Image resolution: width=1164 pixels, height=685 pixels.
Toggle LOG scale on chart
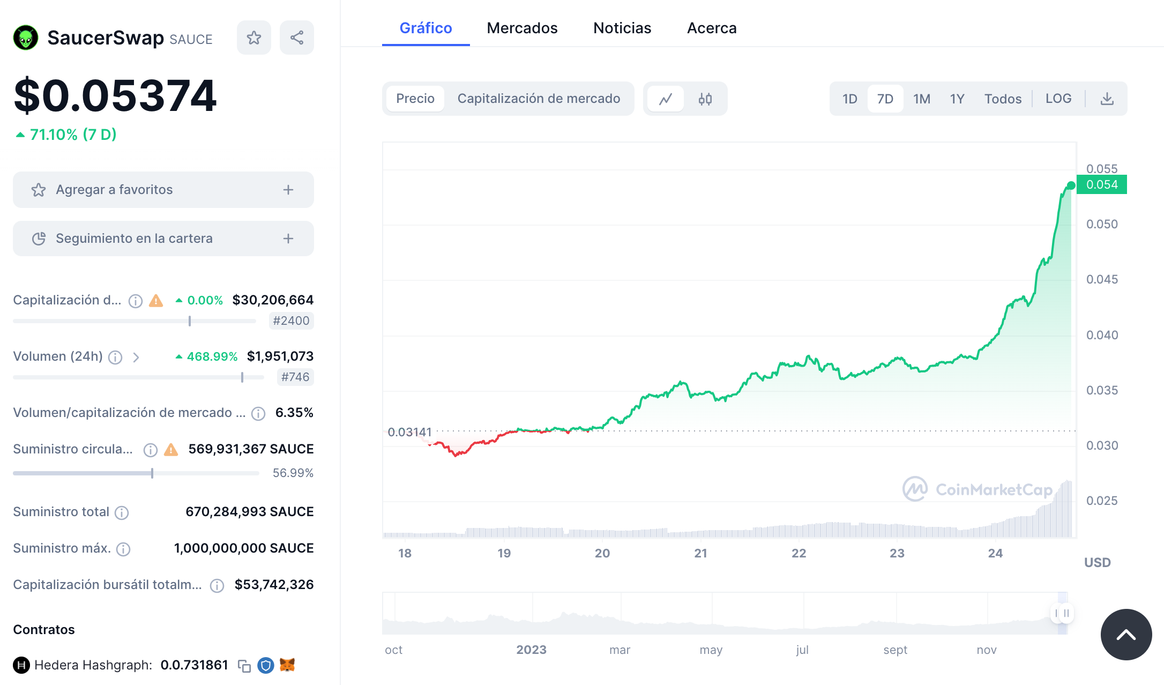[x=1058, y=99]
